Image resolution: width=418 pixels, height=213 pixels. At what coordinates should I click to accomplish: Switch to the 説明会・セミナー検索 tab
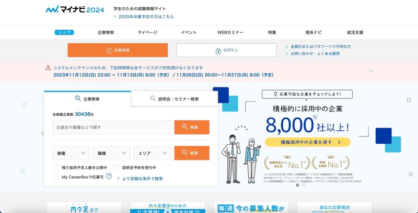[x=175, y=98]
